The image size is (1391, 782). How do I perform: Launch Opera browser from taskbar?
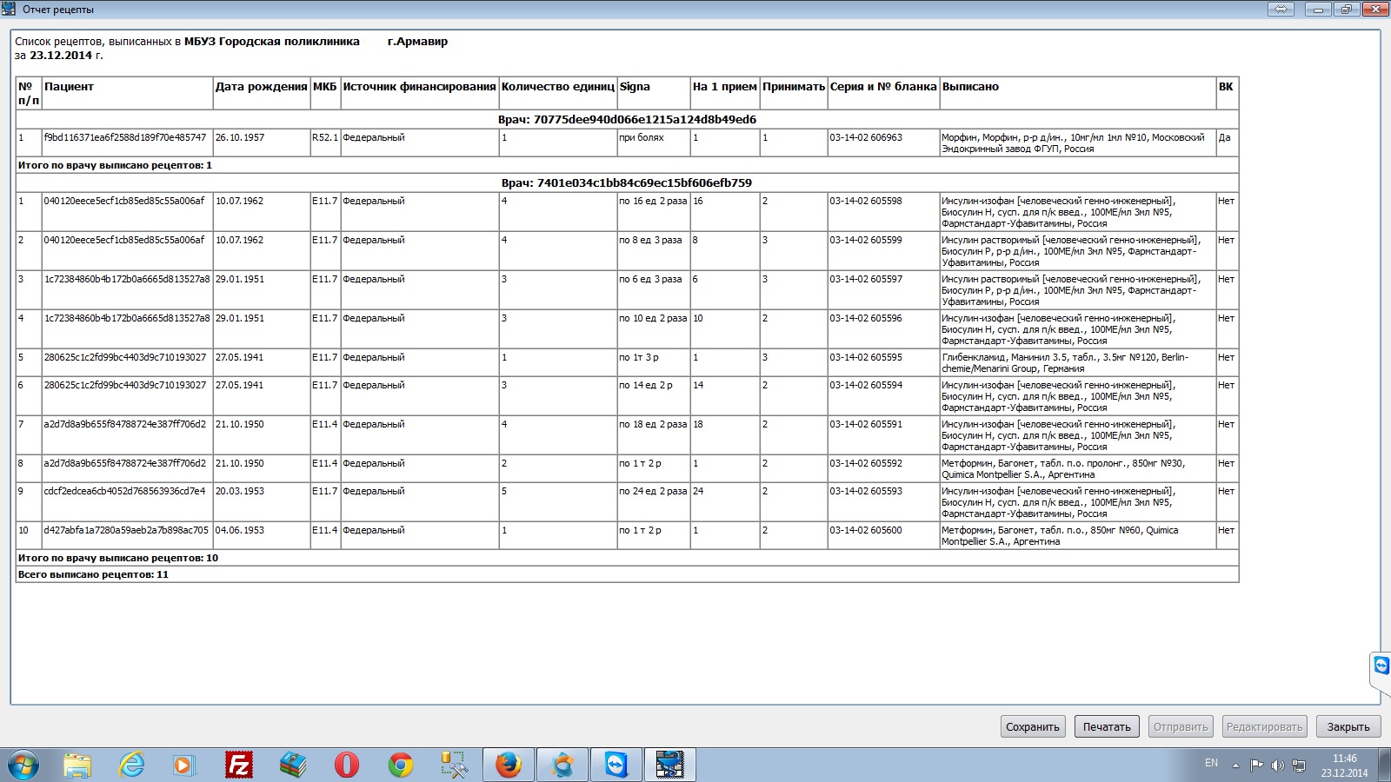[346, 765]
